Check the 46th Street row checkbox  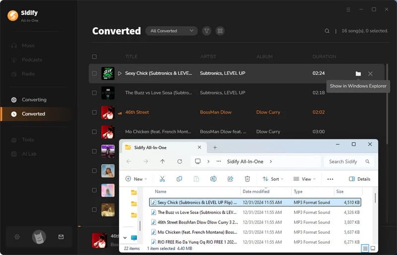click(94, 112)
